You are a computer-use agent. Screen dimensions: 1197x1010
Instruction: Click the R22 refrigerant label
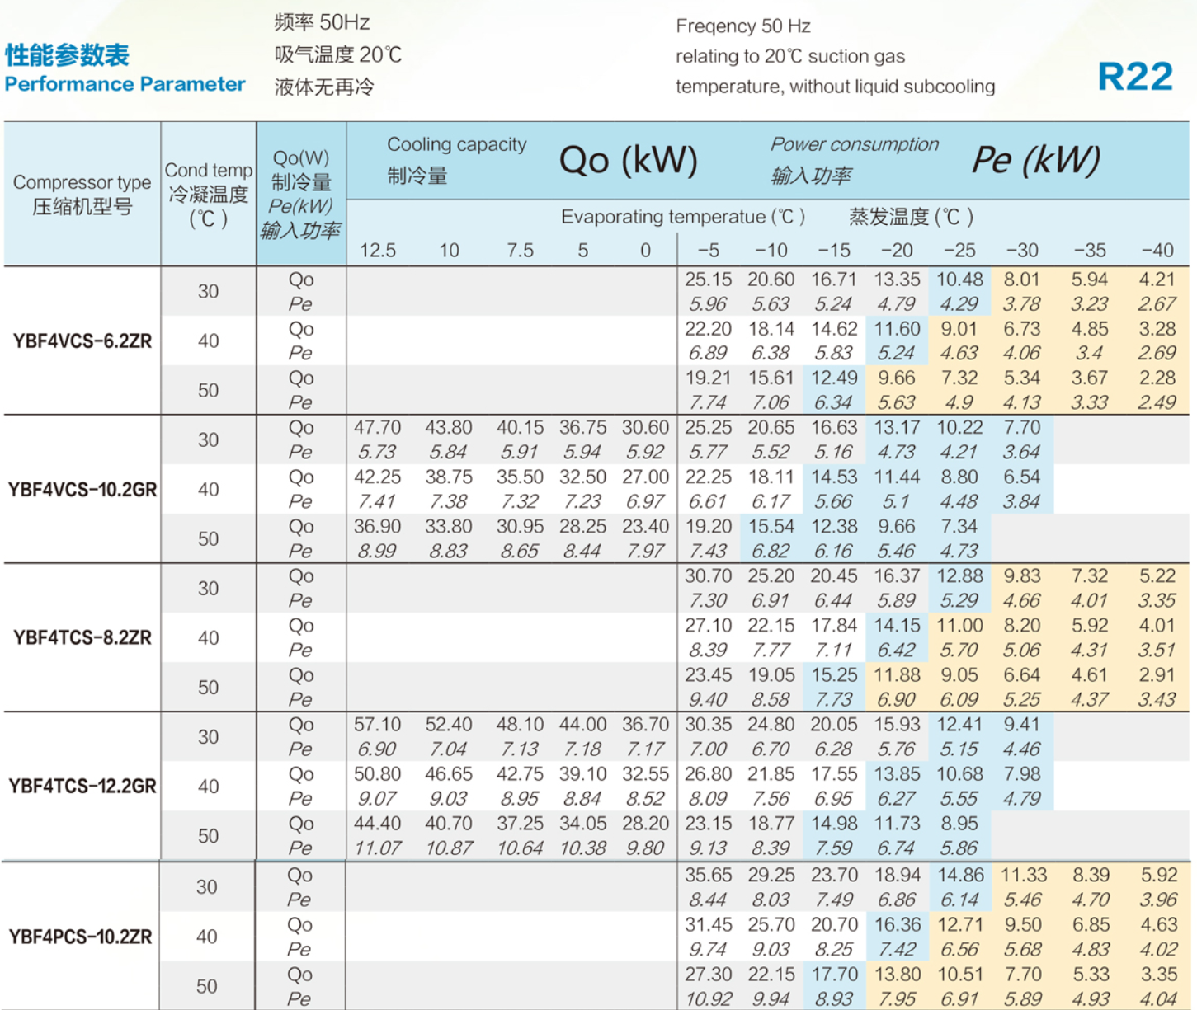pyautogui.click(x=1135, y=77)
